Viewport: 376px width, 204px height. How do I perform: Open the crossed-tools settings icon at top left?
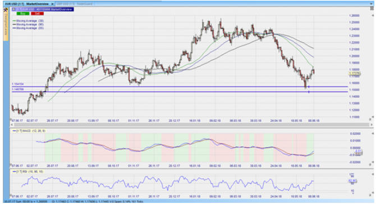[x=6, y=10]
